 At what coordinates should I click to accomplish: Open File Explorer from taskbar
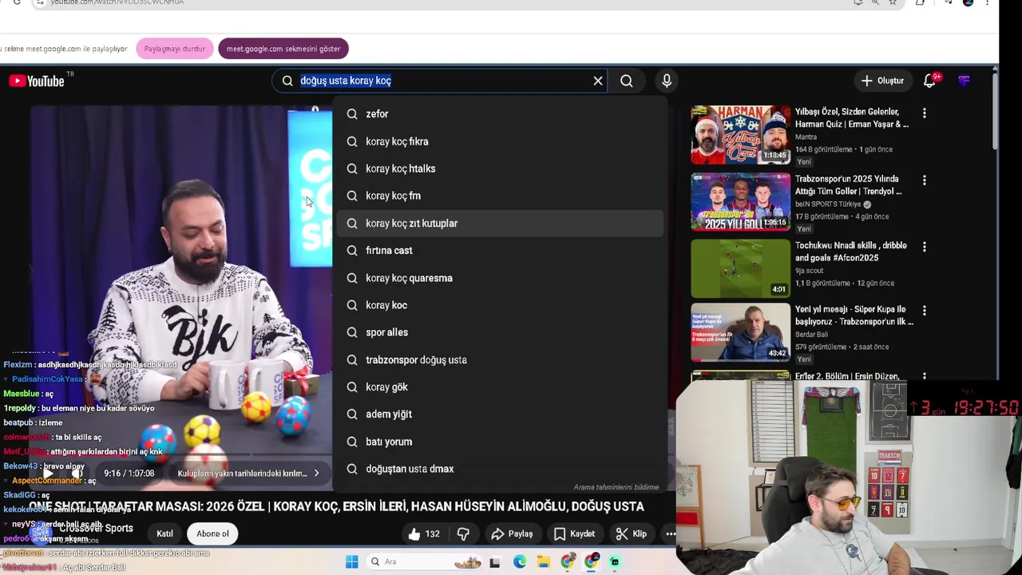click(544, 562)
